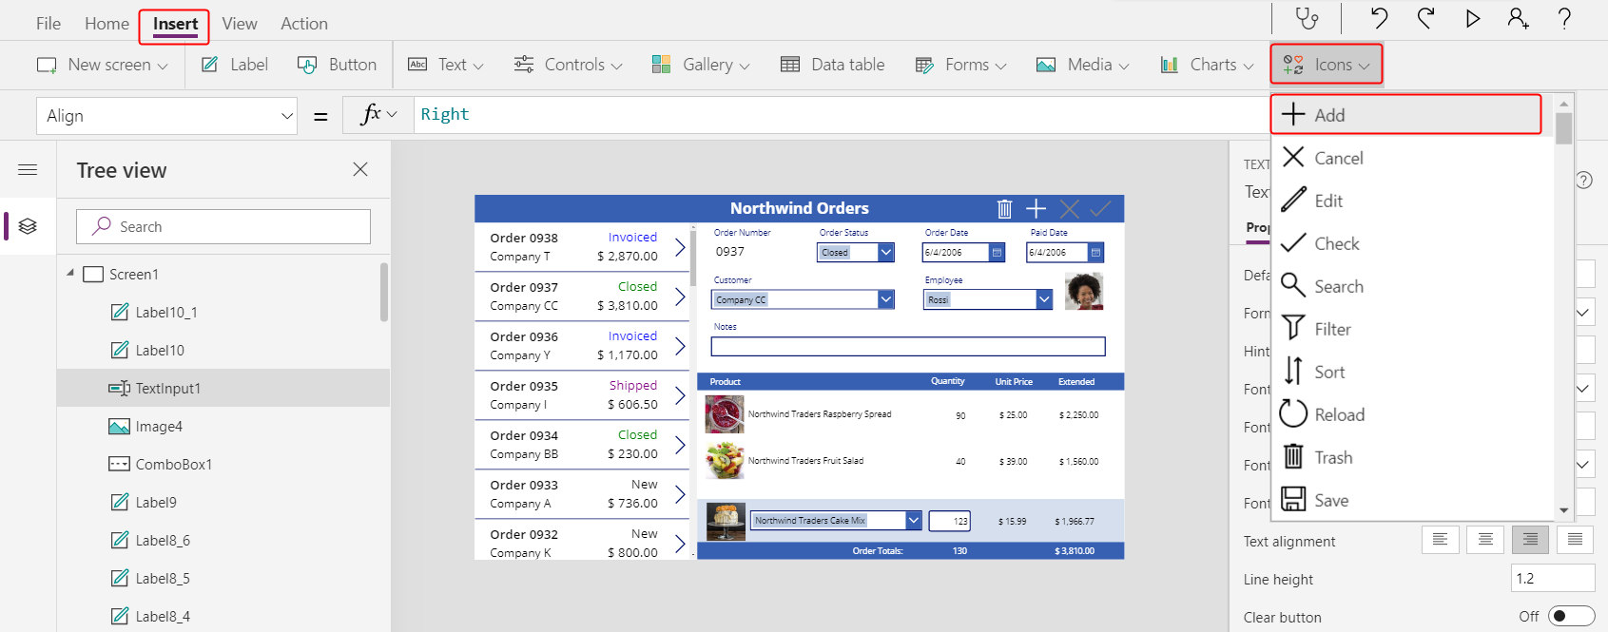Toggle the Clear button switch
Viewport: 1608px width, 632px height.
[x=1571, y=616]
